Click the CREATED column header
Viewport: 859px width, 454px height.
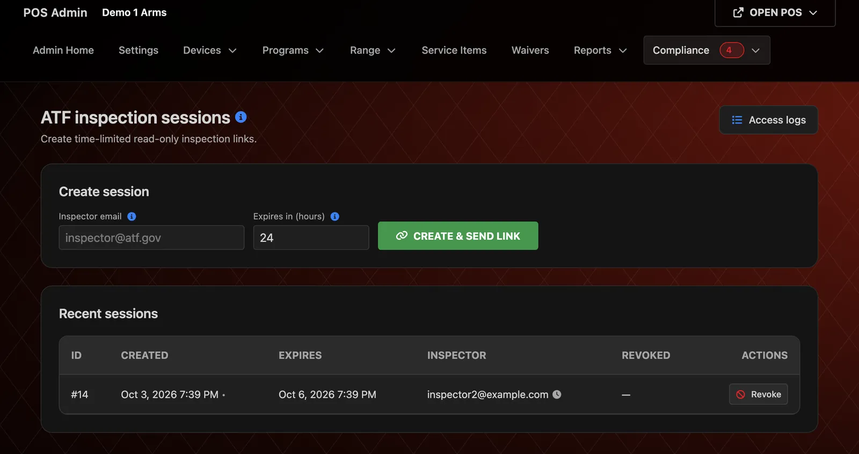pos(144,355)
